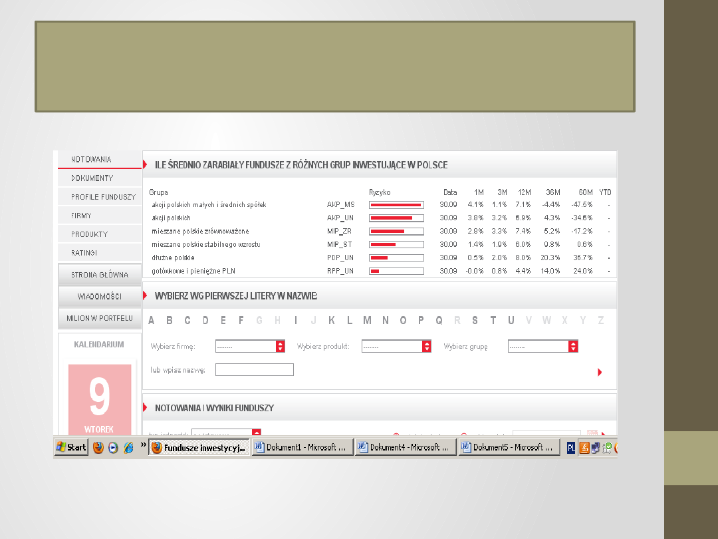Click the Windows Start button
This screenshot has width=718, height=539.
71,447
